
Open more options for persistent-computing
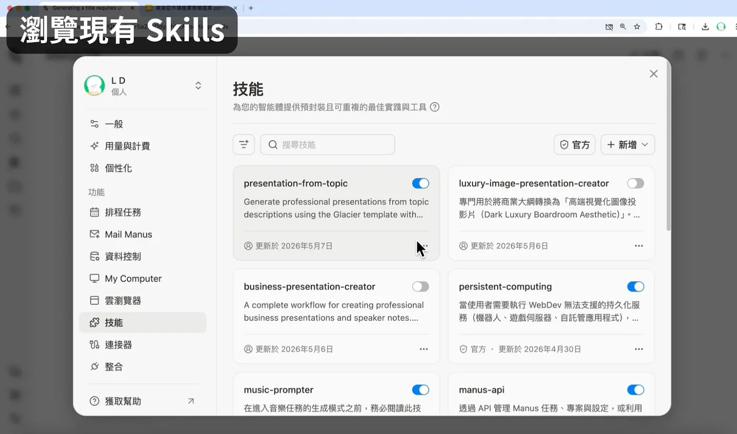(639, 349)
